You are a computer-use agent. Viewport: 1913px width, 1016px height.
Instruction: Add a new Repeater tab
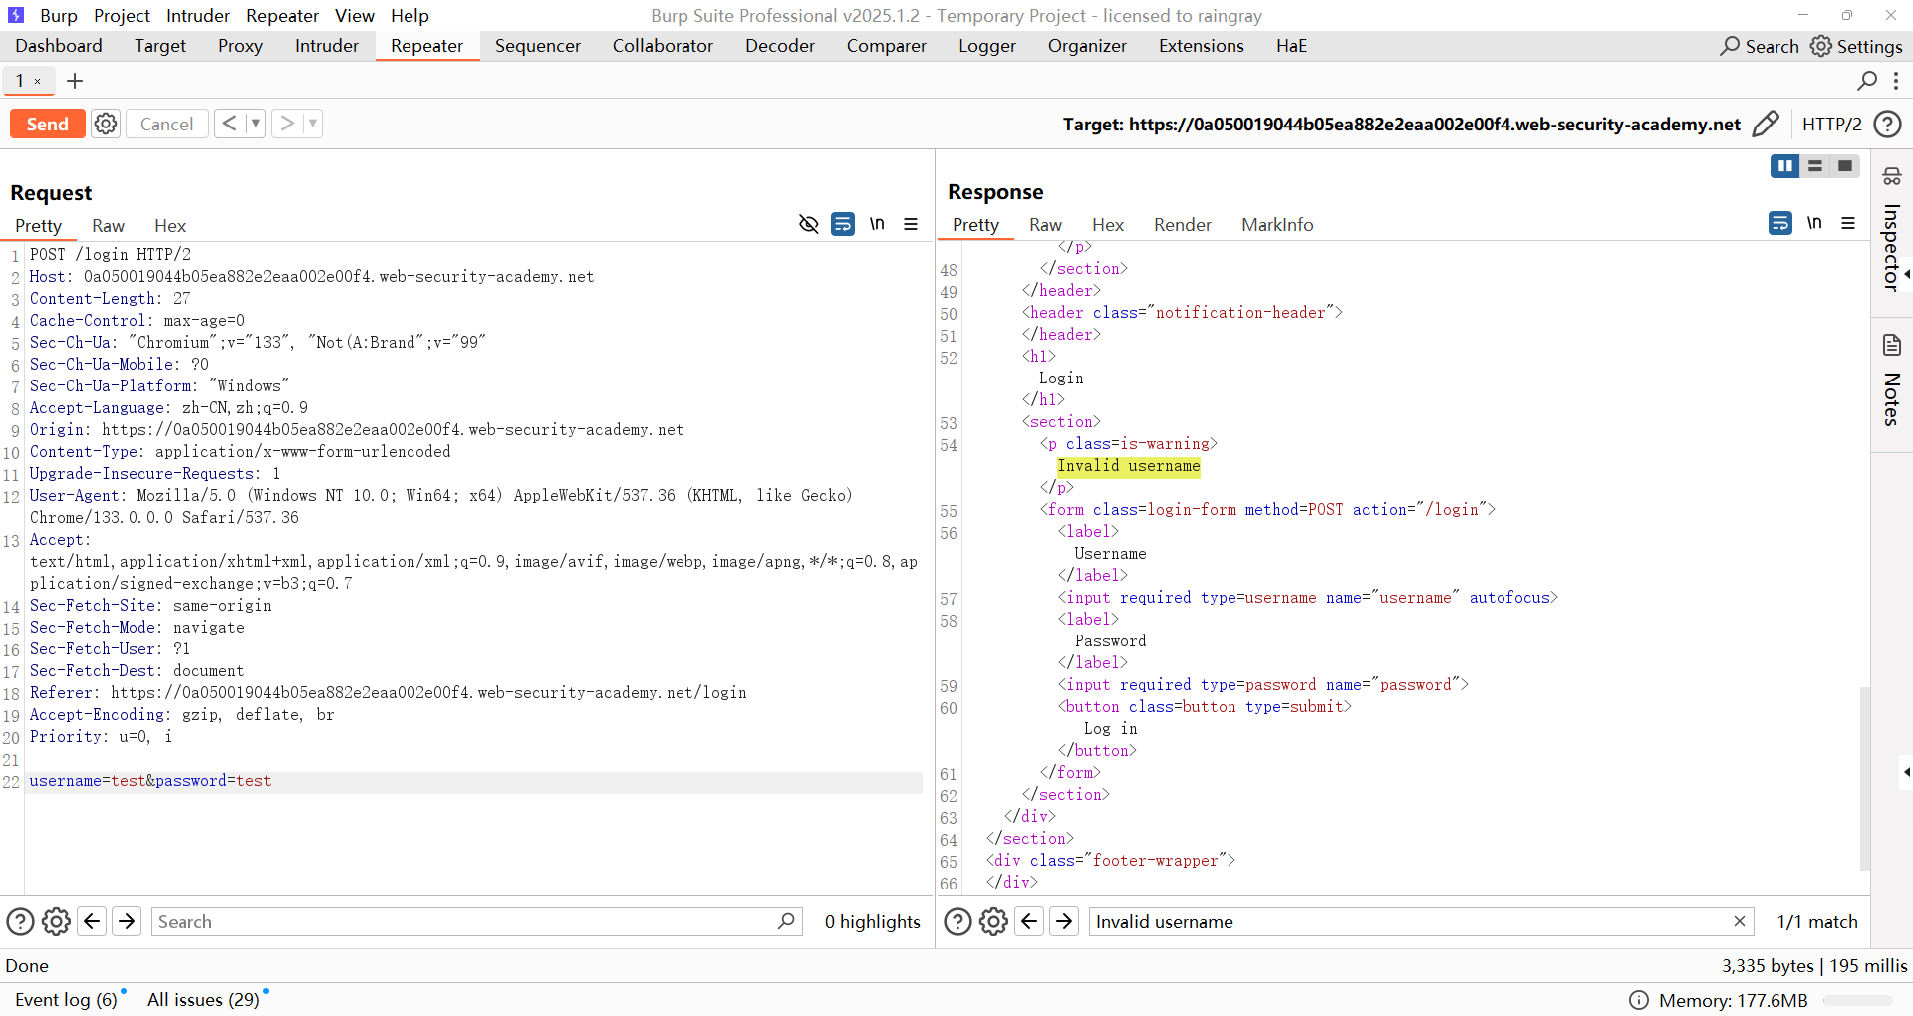(x=75, y=81)
